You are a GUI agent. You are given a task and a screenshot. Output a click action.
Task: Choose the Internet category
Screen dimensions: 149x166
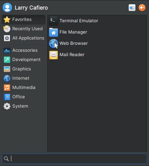click(x=24, y=78)
